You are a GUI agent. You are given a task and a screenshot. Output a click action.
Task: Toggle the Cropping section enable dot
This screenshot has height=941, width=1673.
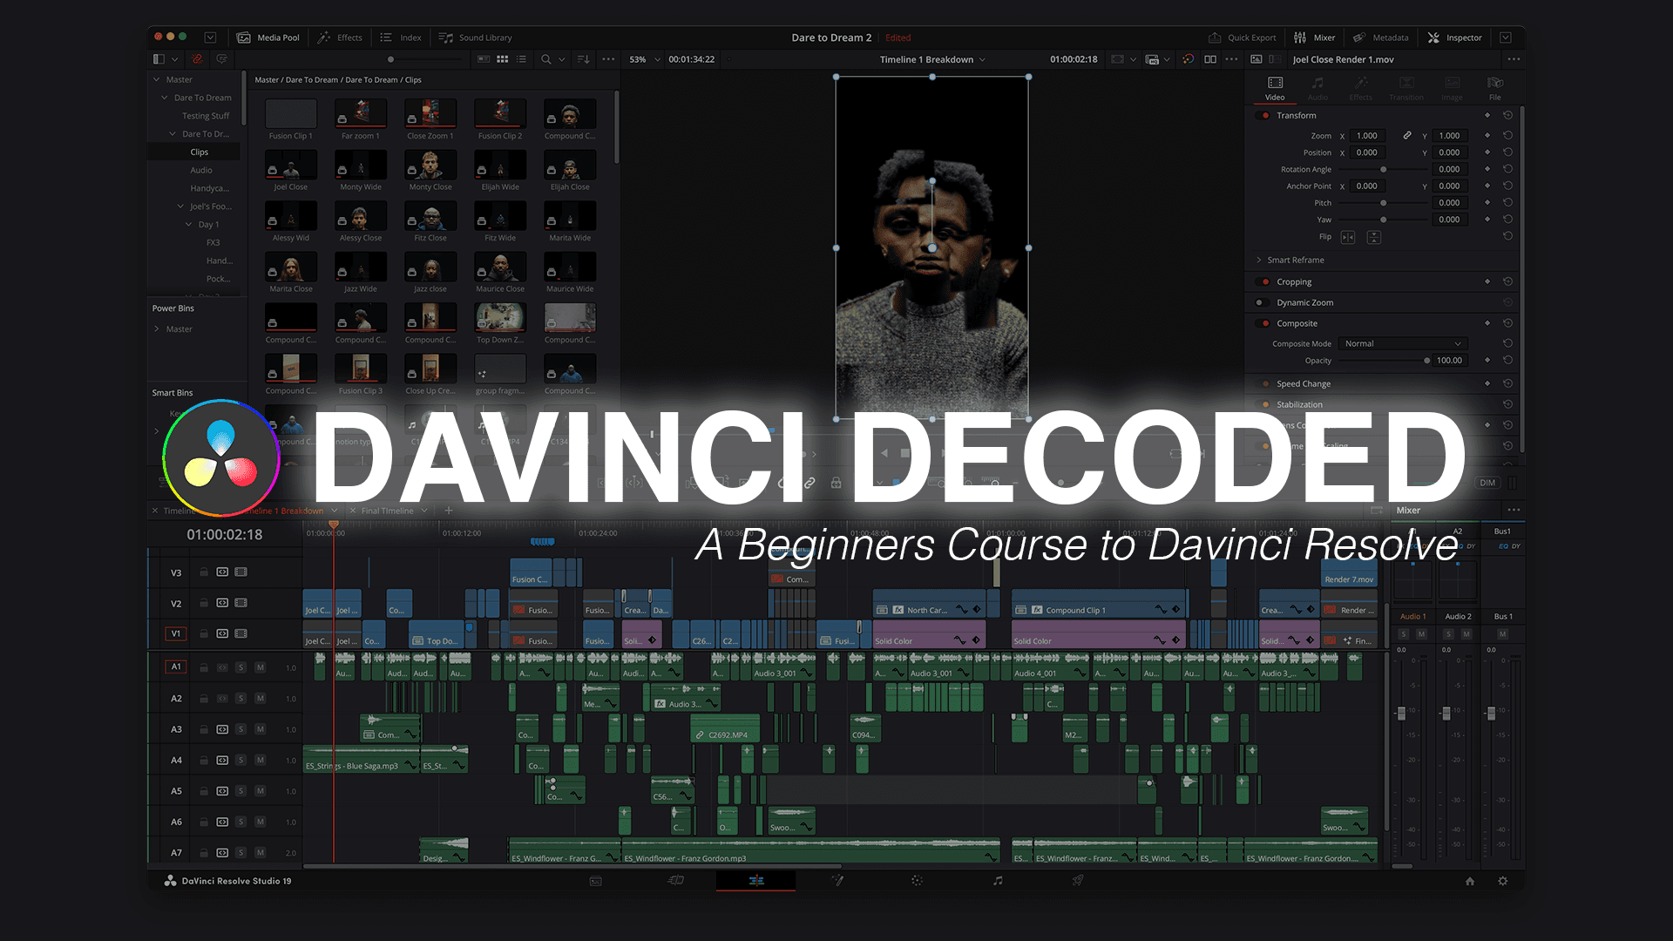(x=1265, y=281)
